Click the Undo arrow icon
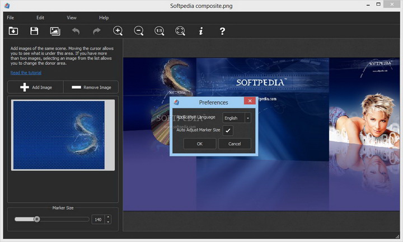The width and height of the screenshot is (403, 242). point(76,31)
